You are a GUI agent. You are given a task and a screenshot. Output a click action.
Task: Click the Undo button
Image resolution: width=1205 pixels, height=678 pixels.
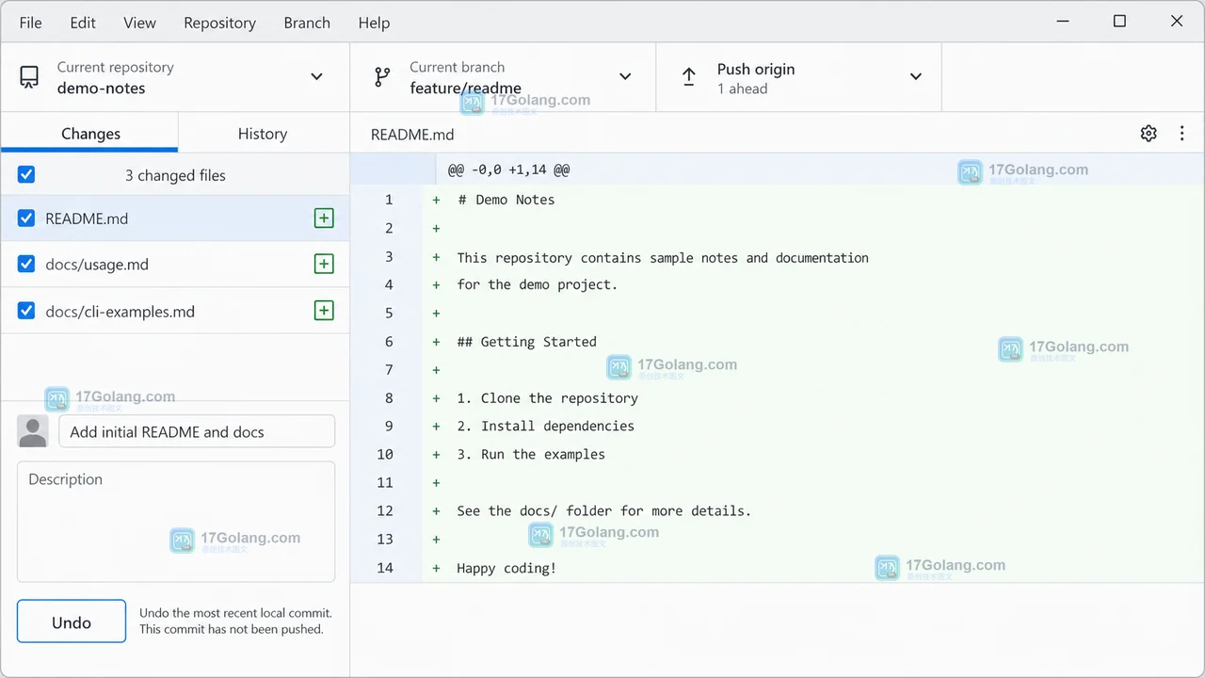click(72, 621)
